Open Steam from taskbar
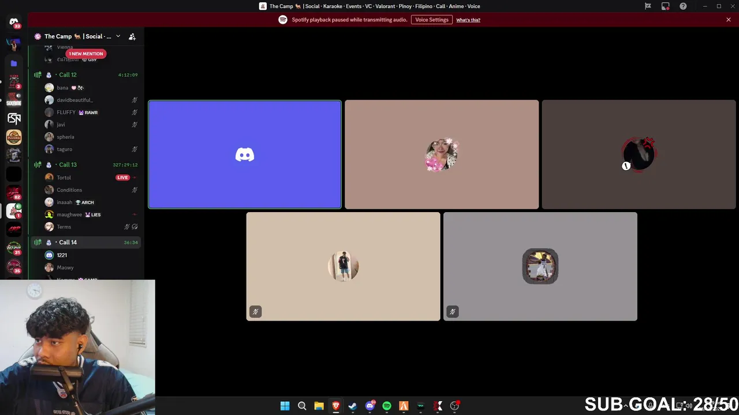This screenshot has height=415, width=739. pyautogui.click(x=353, y=406)
